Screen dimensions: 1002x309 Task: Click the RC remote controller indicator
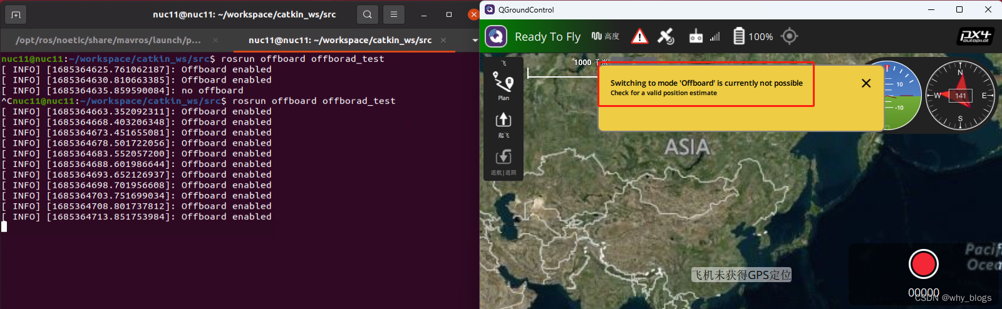click(696, 36)
